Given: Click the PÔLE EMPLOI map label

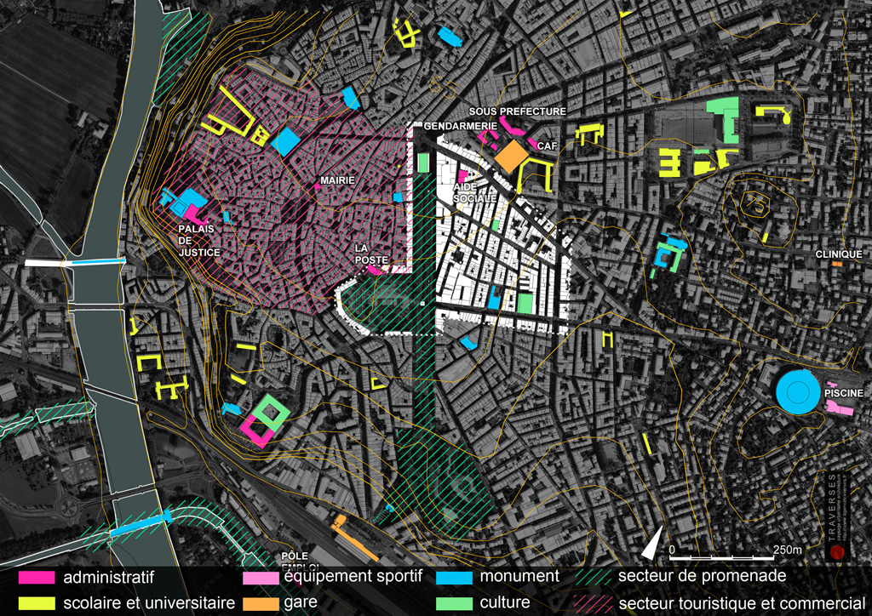Looking at the screenshot, I should pos(301,561).
